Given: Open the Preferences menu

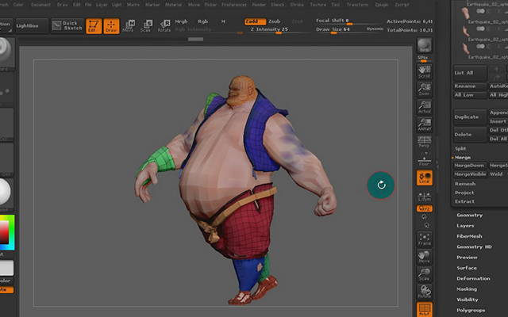Looking at the screenshot, I should click(x=234, y=5).
